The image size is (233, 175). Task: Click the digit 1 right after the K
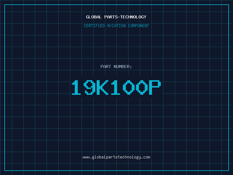tap(115, 87)
